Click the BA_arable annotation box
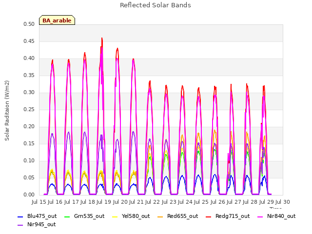Viewport: 312px width, 234px height. tap(57, 20)
